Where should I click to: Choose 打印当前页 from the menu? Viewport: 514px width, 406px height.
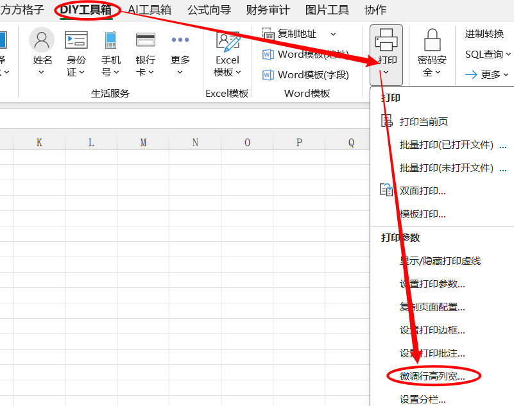click(x=424, y=121)
